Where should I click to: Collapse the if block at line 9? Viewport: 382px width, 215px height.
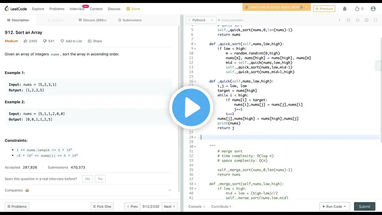click(x=195, y=49)
